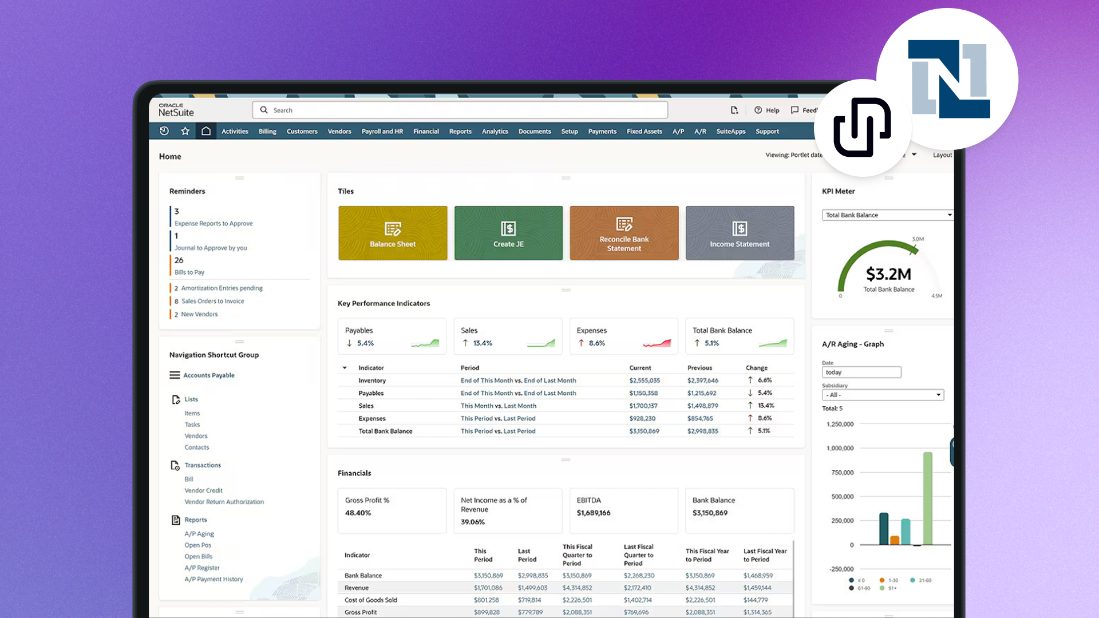Open Journal to Approve by you reminder
Image resolution: width=1099 pixels, height=618 pixels.
coord(211,248)
